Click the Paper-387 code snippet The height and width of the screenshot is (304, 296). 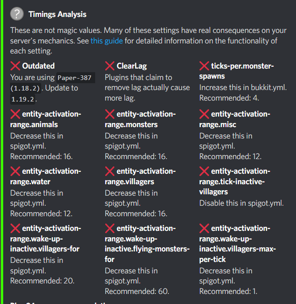click(75, 77)
